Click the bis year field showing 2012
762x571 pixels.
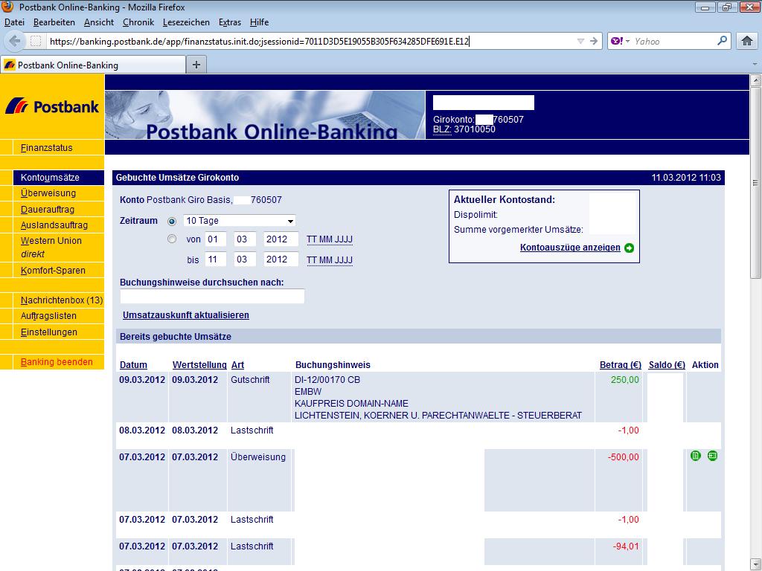click(281, 259)
